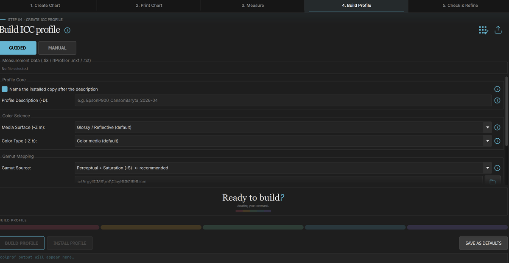Go to the 1. Create Chart tab

(x=45, y=6)
